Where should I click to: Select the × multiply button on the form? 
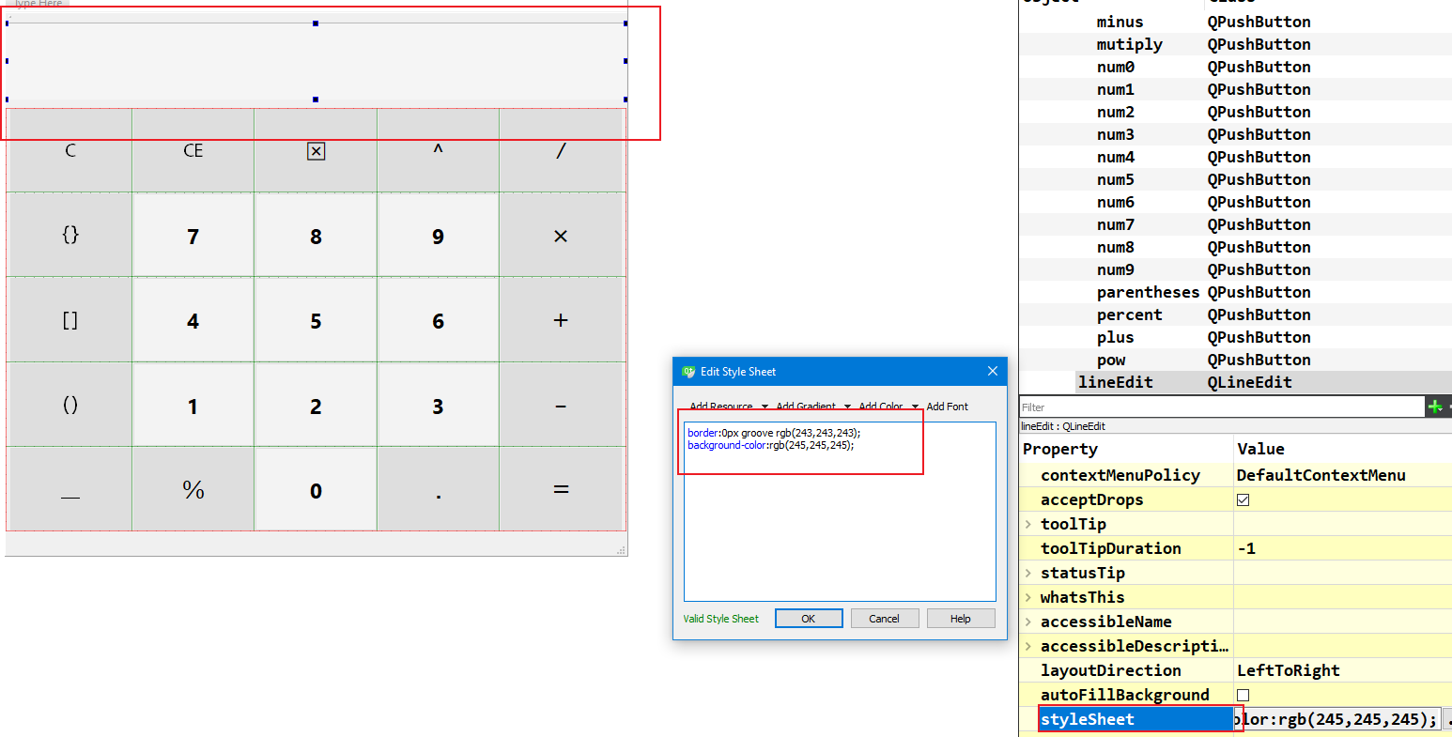561,236
